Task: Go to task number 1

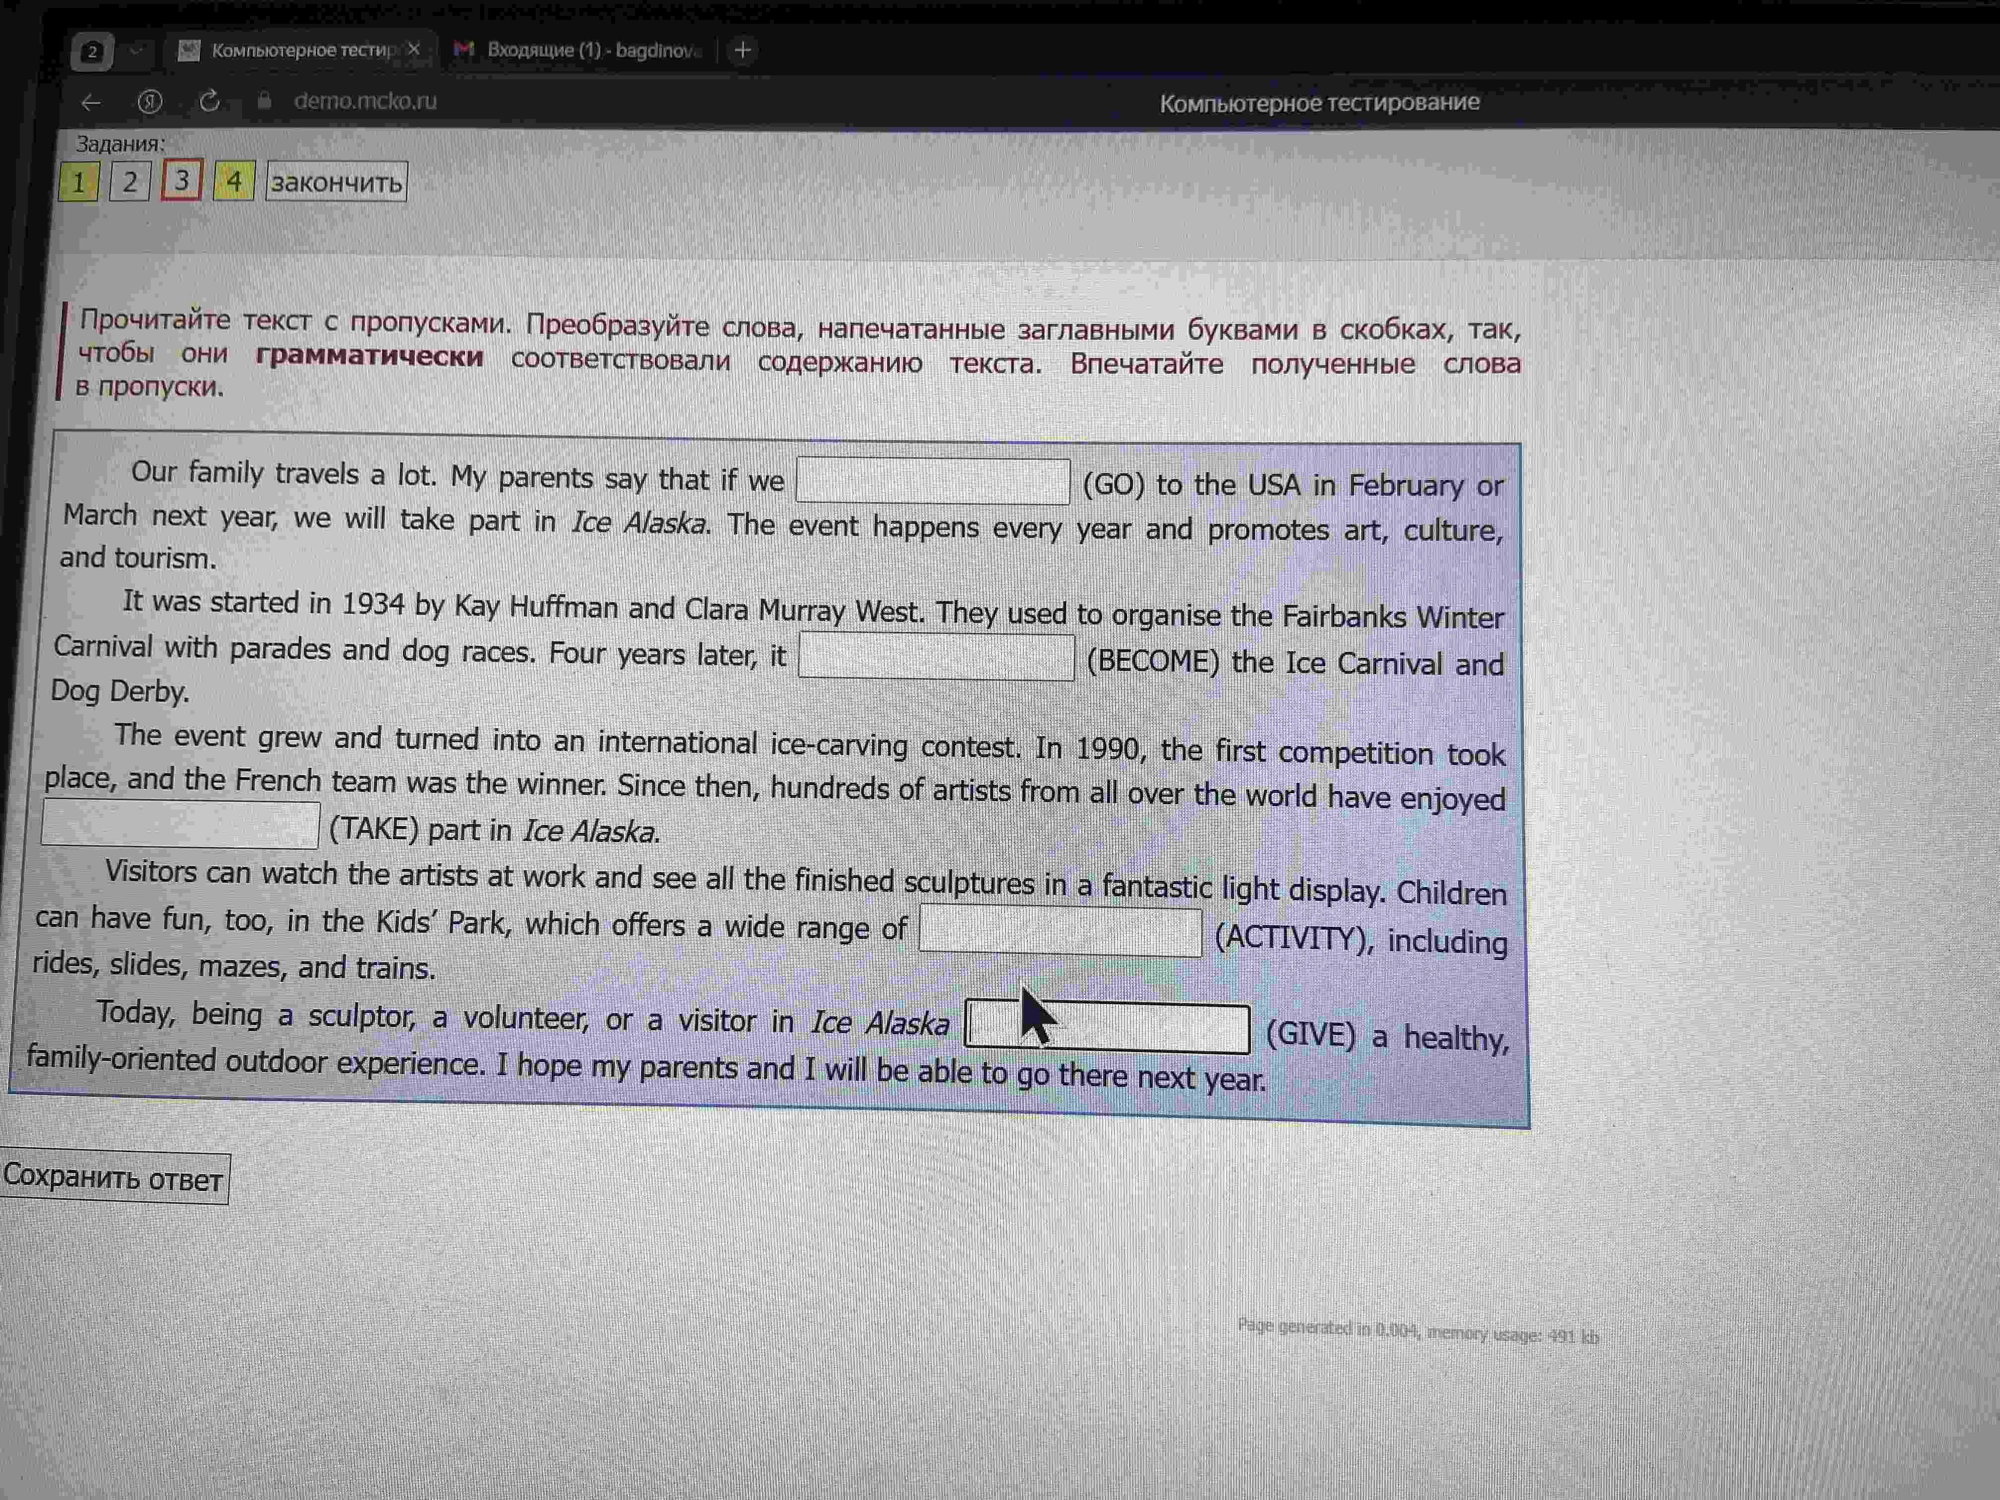Action: click(79, 182)
